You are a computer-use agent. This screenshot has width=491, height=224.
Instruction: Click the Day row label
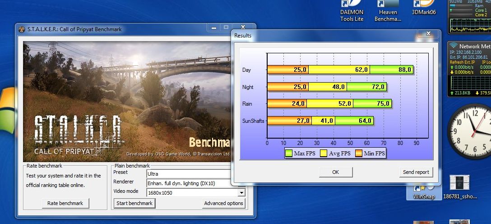pos(246,70)
